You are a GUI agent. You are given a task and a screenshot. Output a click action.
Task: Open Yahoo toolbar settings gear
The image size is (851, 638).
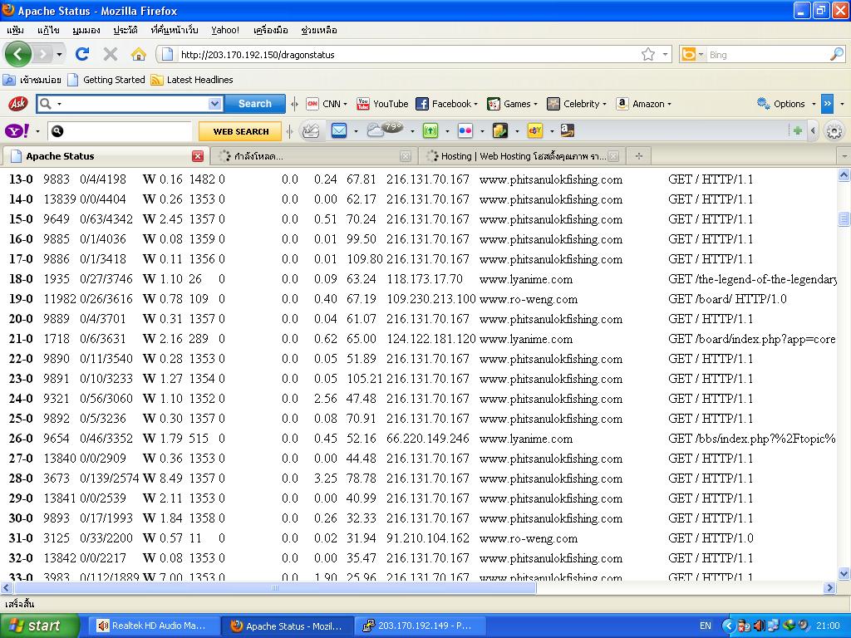(x=834, y=130)
